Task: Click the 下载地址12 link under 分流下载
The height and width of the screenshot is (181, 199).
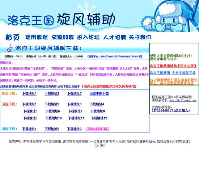Action: (x=99, y=118)
